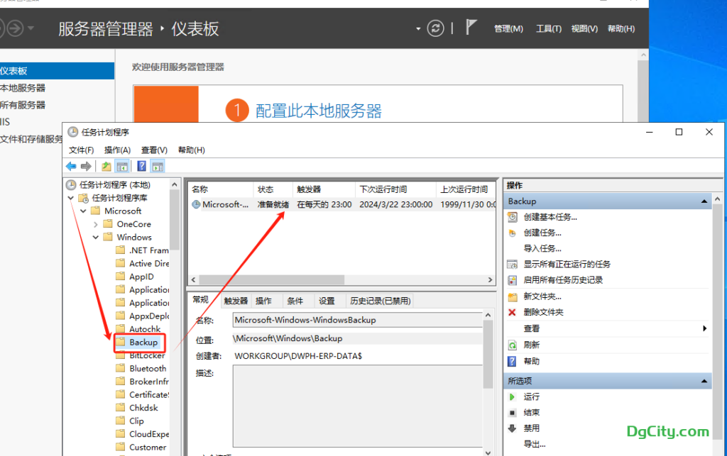
Task: Click the back arrow in Task Scheduler toolbar
Action: 71,166
